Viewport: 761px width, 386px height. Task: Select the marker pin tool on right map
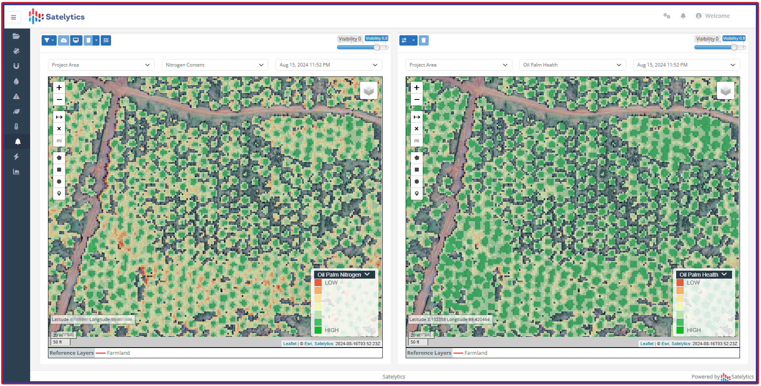(416, 193)
